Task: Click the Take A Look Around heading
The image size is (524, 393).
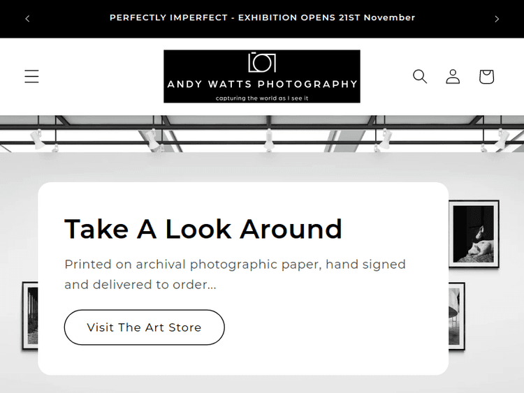Action: point(203,229)
